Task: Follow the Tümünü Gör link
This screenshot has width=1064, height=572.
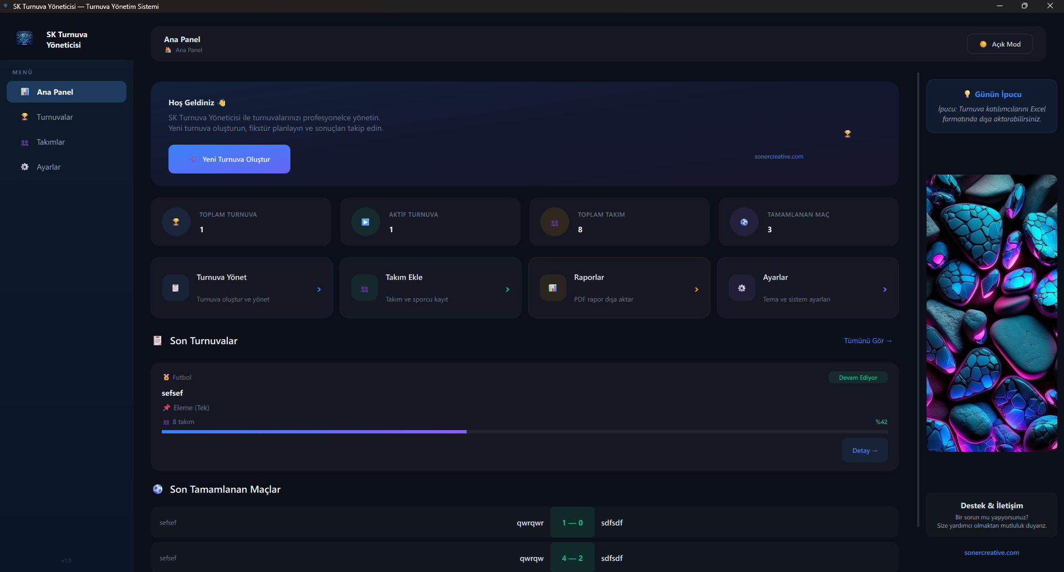Action: tap(867, 341)
